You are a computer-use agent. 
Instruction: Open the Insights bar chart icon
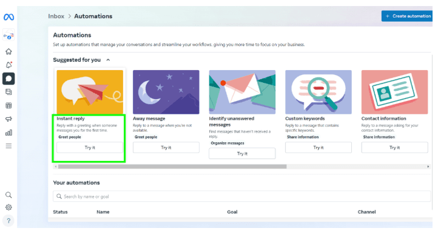[x=8, y=132]
